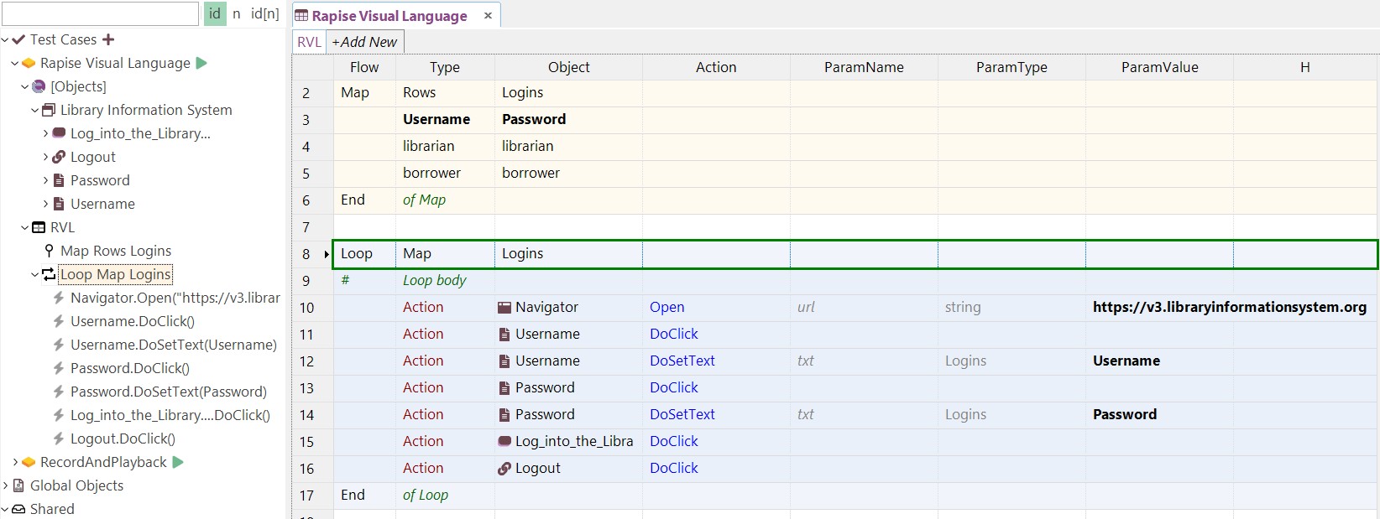The width and height of the screenshot is (1380, 519).
Task: Run the Rapise Visual Language test with play icon
Action: 201,63
